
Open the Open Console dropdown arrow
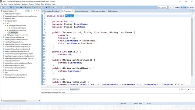point(188,90)
